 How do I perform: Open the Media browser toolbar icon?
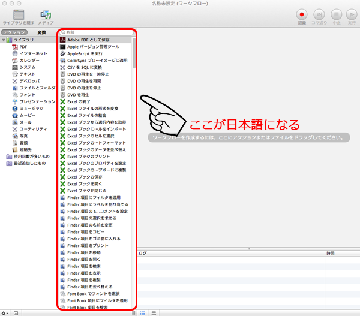click(46, 14)
